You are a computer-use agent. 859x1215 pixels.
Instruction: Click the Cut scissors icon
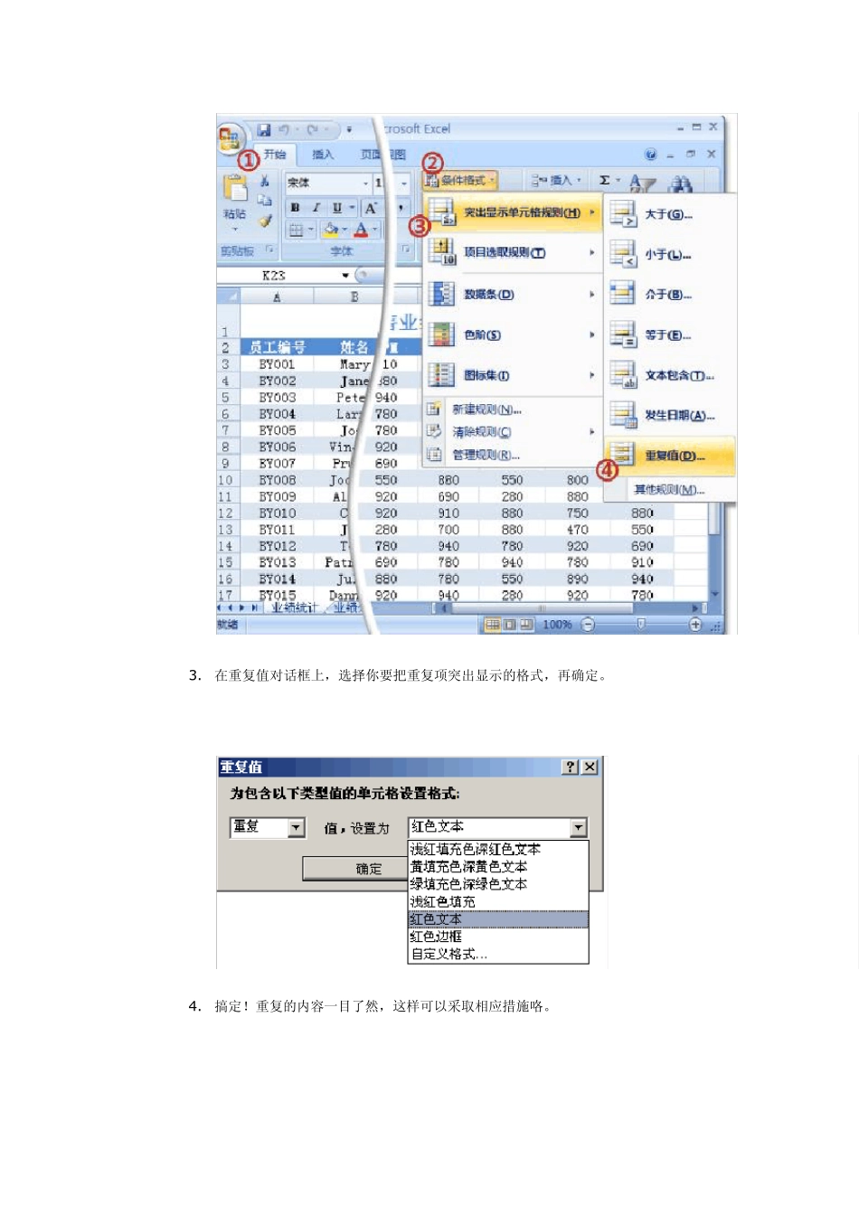coord(265,182)
